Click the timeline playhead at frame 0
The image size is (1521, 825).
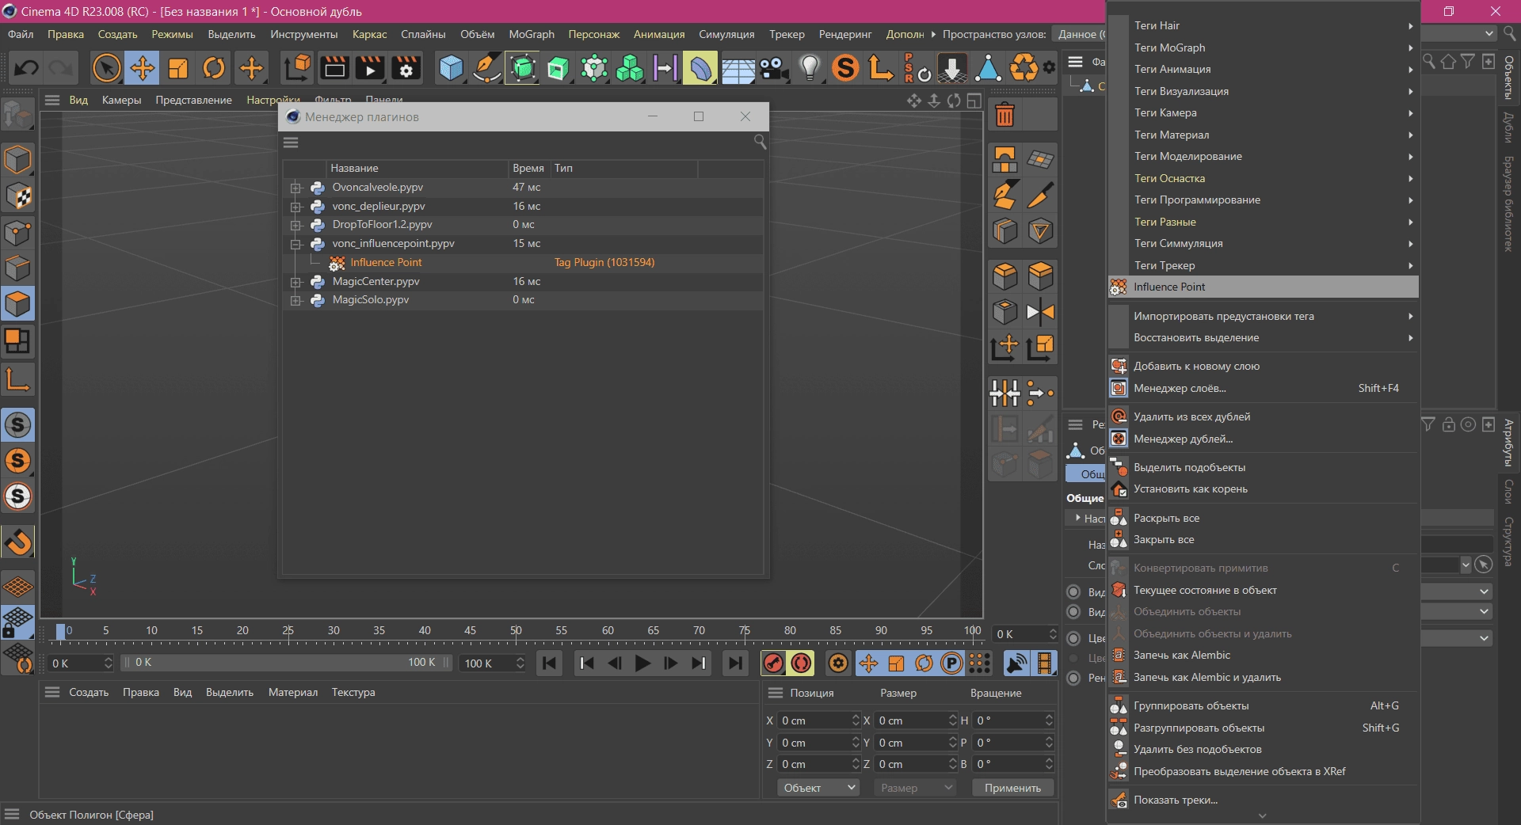pyautogui.click(x=61, y=631)
